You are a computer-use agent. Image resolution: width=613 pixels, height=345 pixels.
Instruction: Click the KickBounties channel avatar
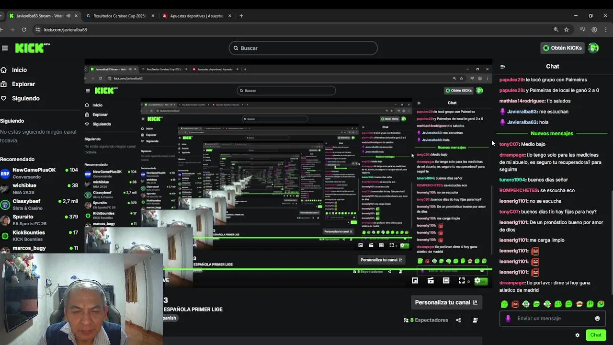(5, 236)
